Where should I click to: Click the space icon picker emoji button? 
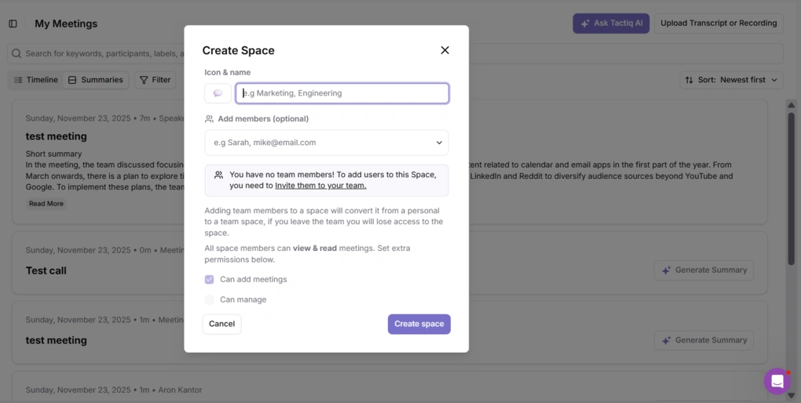(x=218, y=93)
